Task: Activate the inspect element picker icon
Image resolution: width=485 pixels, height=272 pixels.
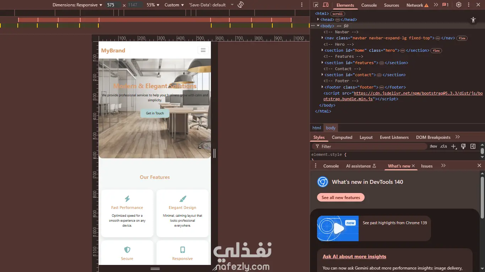Action: 316,5
